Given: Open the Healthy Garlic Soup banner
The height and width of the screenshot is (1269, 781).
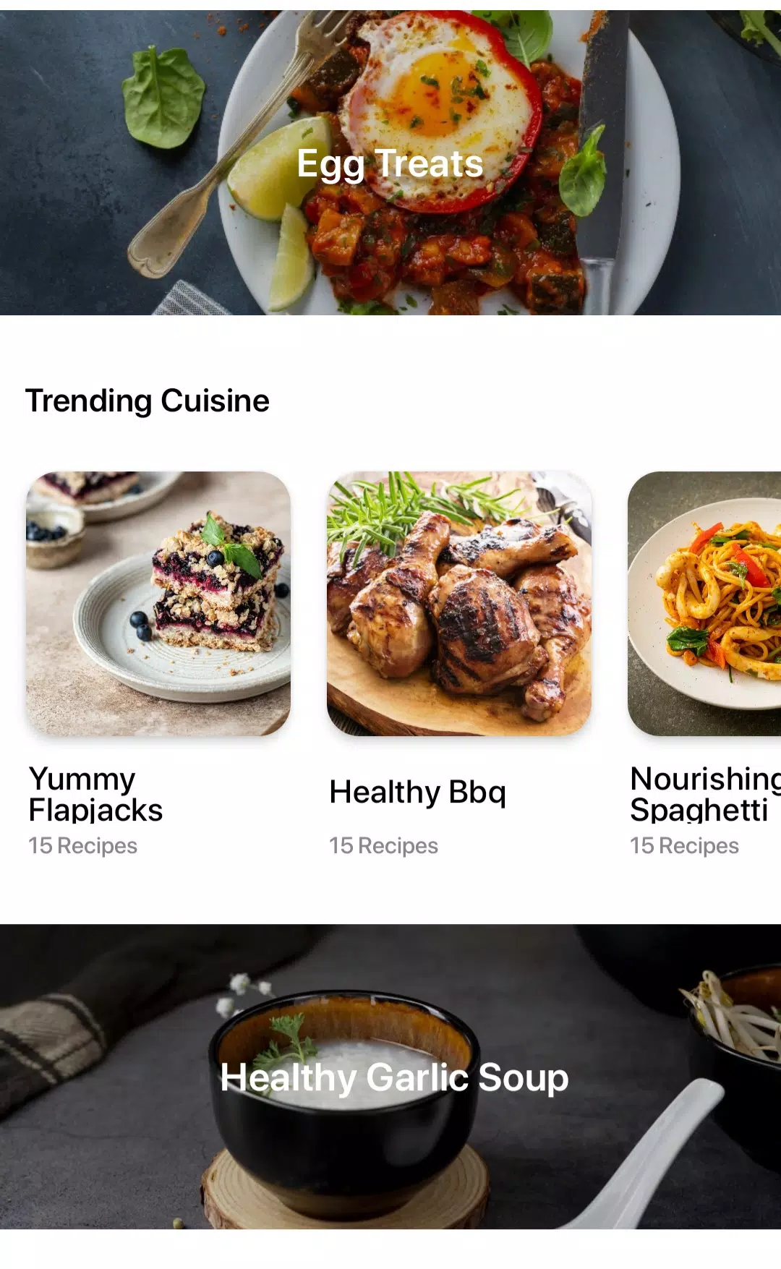Looking at the screenshot, I should tap(390, 1077).
